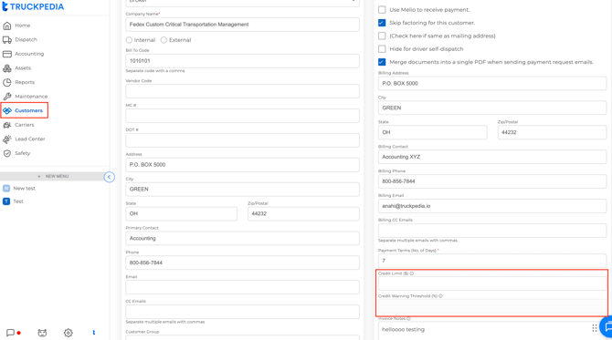
Task: Click the Invoice Notes text area
Action: click(x=492, y=331)
